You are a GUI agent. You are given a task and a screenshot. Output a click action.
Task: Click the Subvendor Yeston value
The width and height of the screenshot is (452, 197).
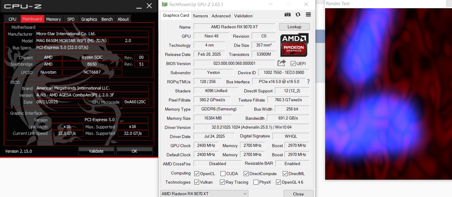[213, 72]
